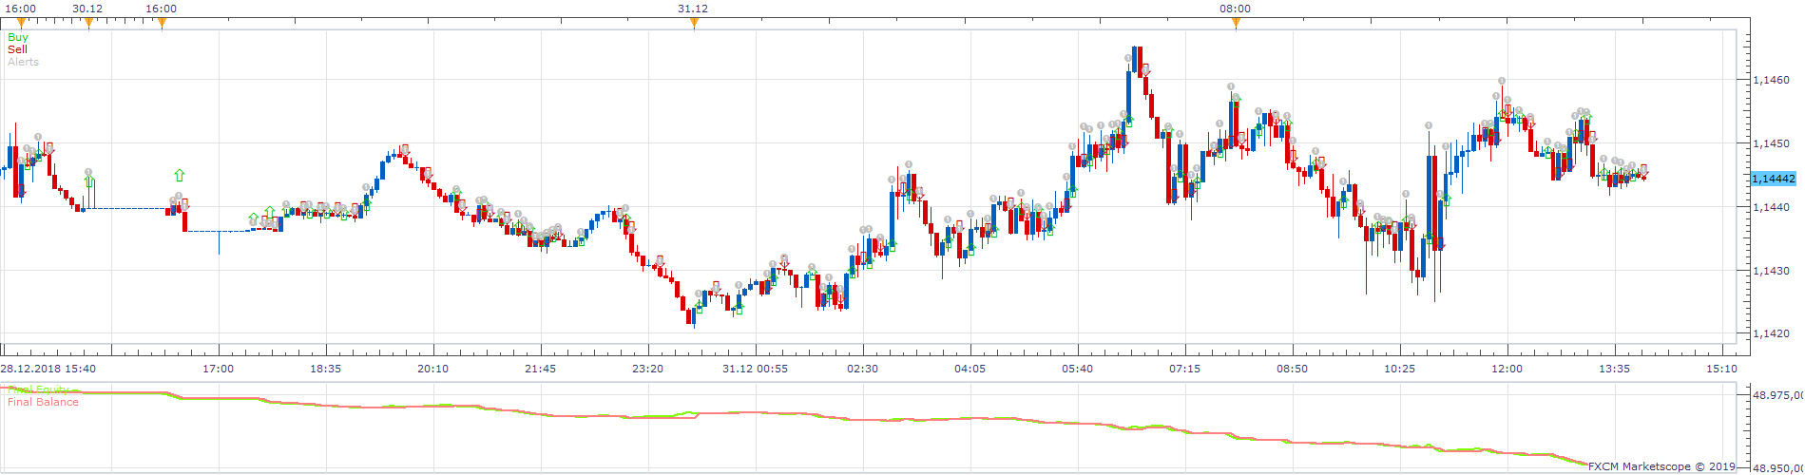Image resolution: width=1805 pixels, height=475 pixels.
Task: Click the 17:00 time axis label
Action: click(219, 369)
